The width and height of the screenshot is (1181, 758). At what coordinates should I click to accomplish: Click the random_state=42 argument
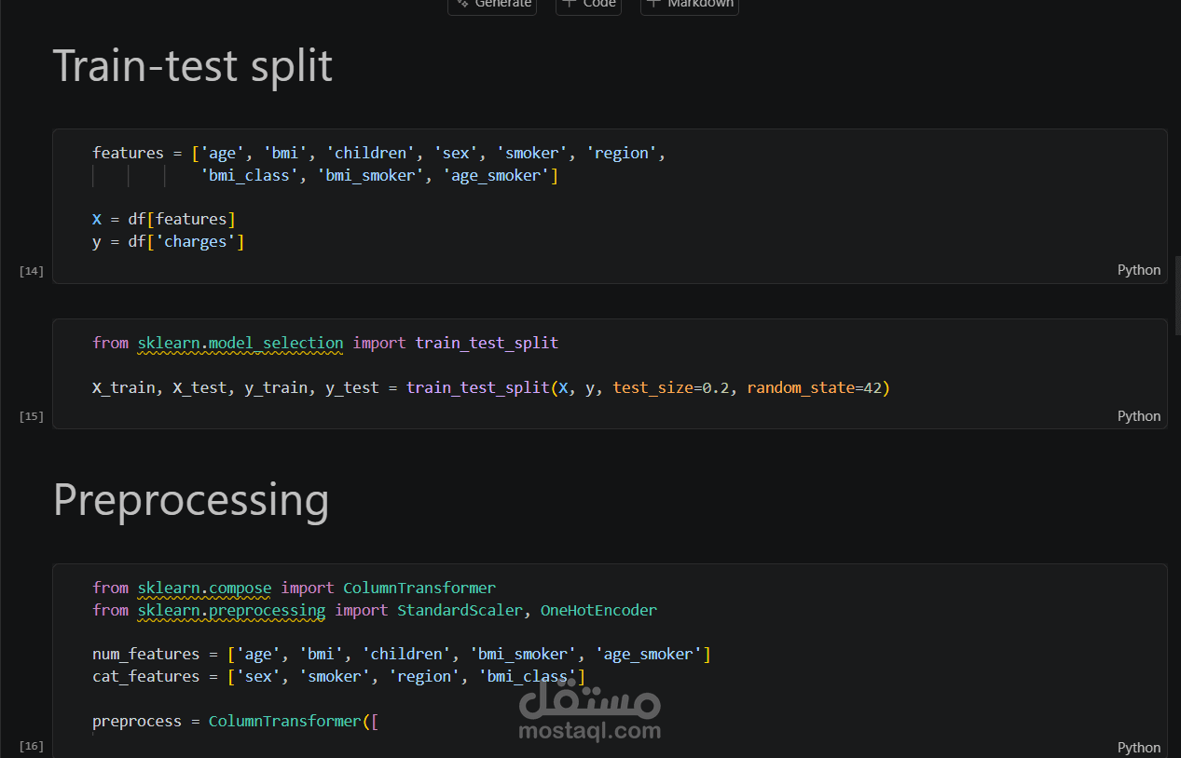817,387
